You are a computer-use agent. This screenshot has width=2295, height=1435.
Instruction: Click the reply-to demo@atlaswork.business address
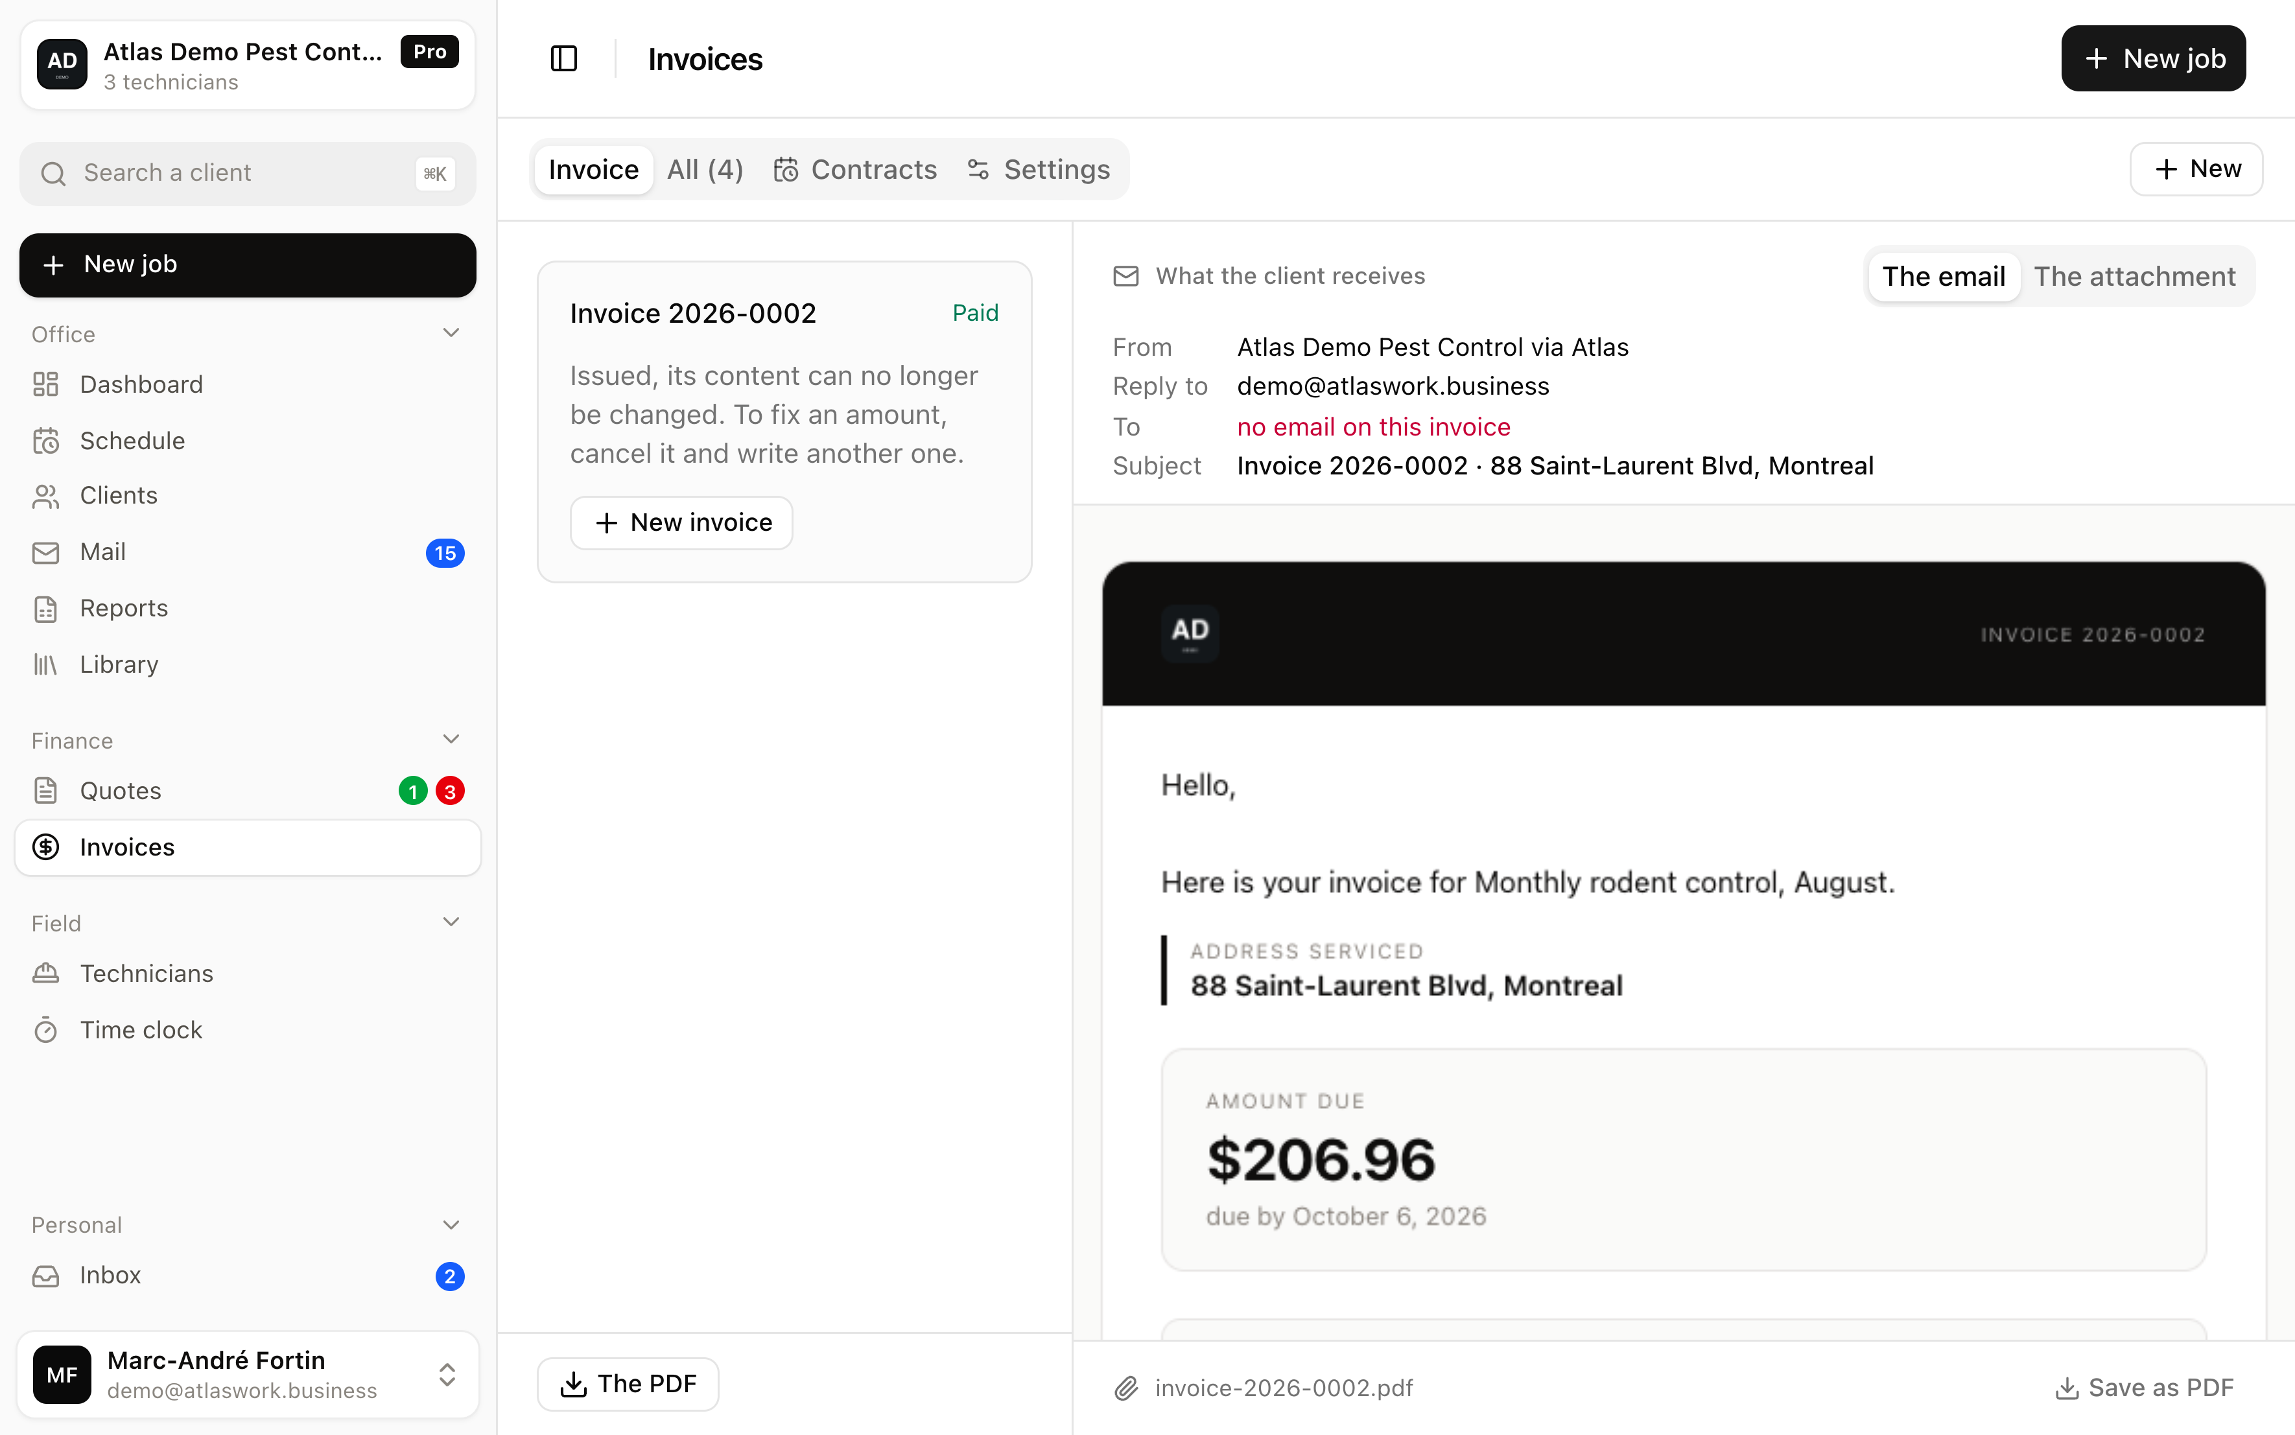pyautogui.click(x=1393, y=386)
